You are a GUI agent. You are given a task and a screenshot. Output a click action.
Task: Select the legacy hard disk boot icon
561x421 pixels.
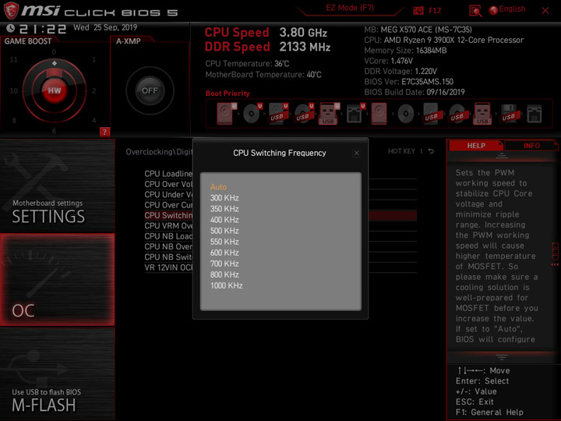coord(379,114)
